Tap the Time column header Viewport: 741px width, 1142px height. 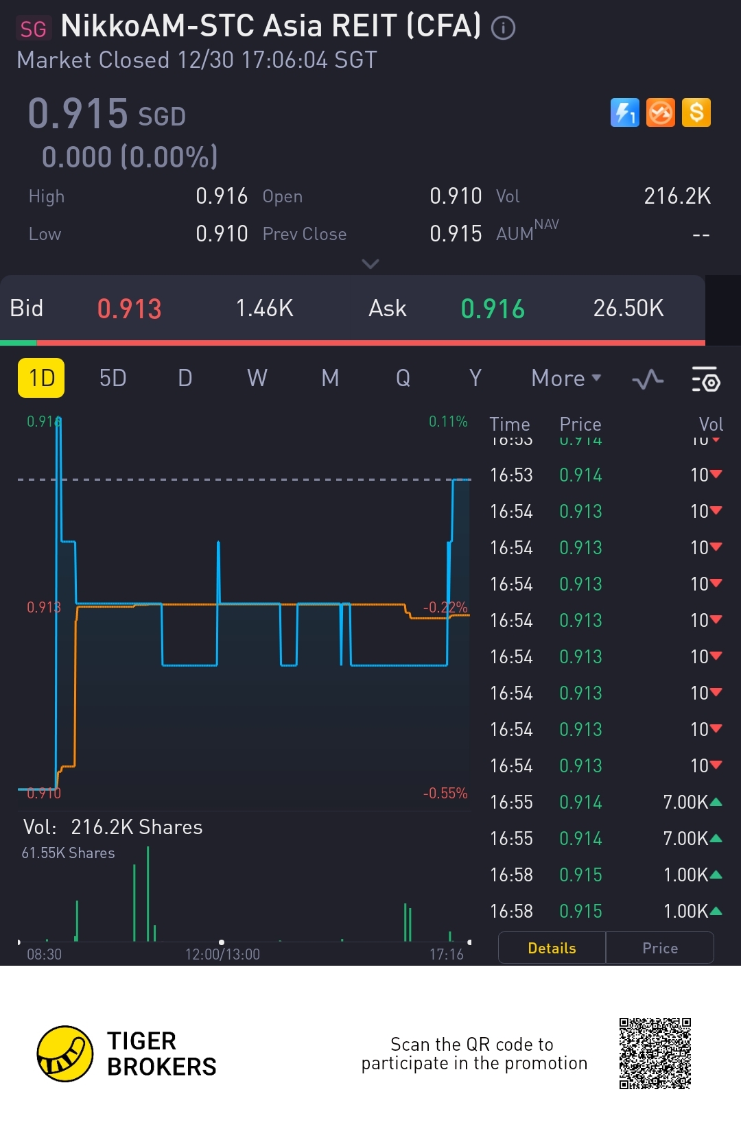click(x=510, y=424)
